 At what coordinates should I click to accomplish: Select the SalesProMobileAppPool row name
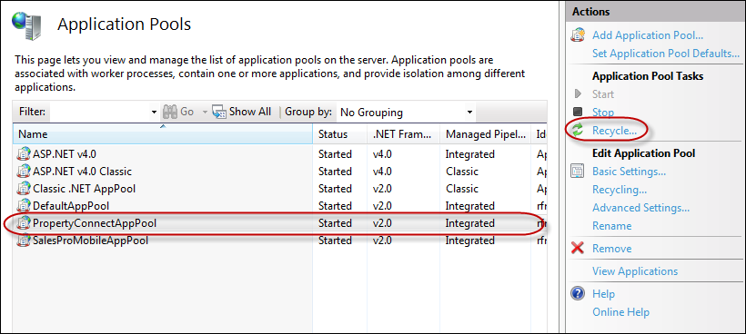[x=90, y=241]
